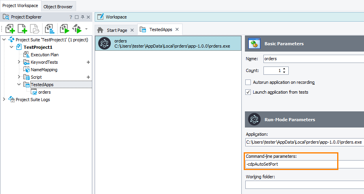Click the Run Project toolbar icon
364x194 pixels.
point(64,29)
